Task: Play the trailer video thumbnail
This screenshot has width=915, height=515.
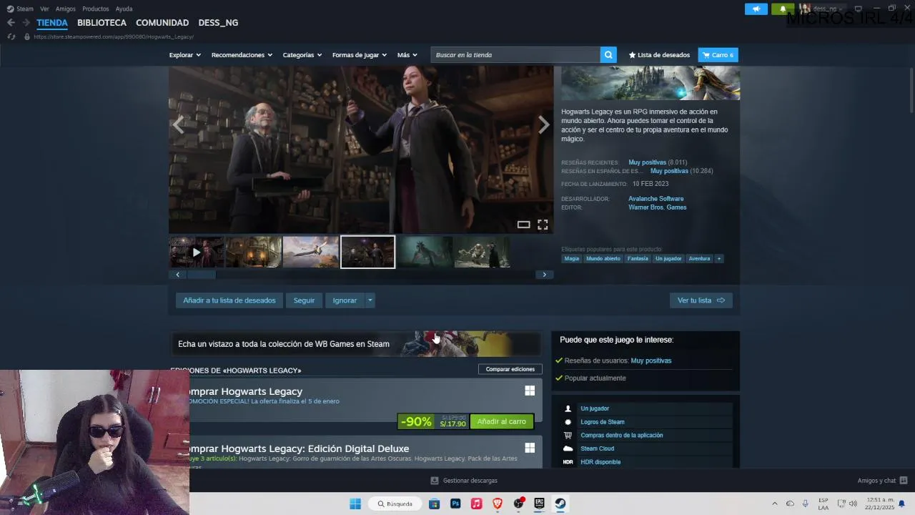Action: [196, 252]
